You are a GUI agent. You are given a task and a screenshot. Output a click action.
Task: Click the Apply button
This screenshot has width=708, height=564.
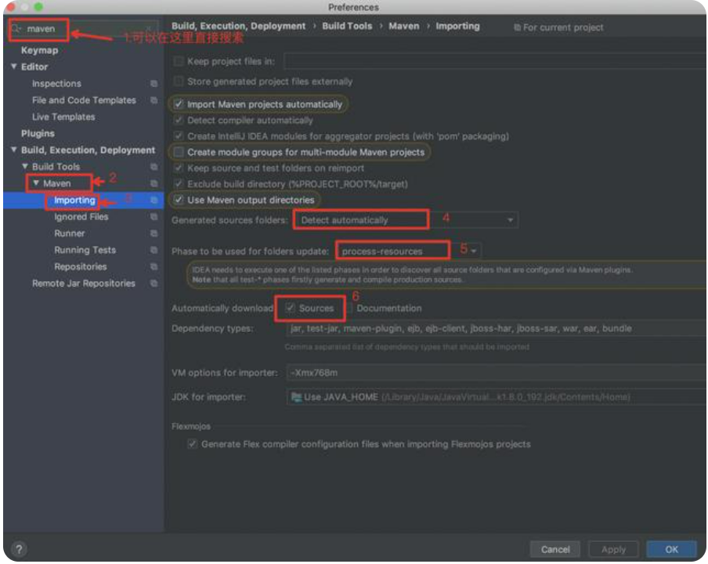pyautogui.click(x=614, y=549)
